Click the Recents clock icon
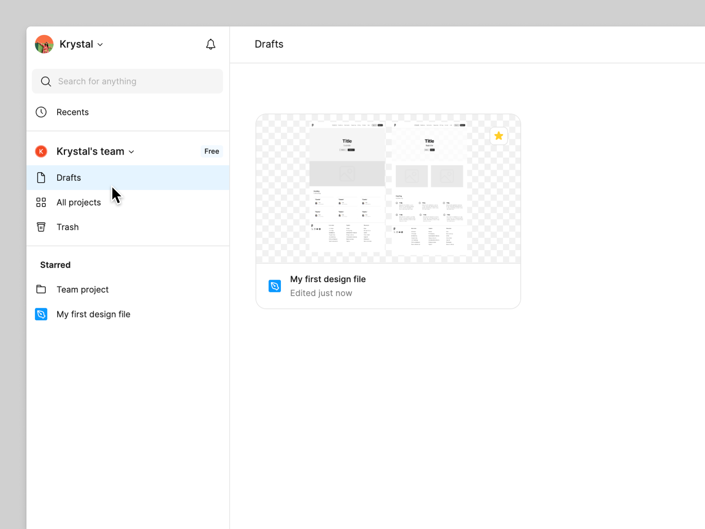705x529 pixels. click(41, 112)
